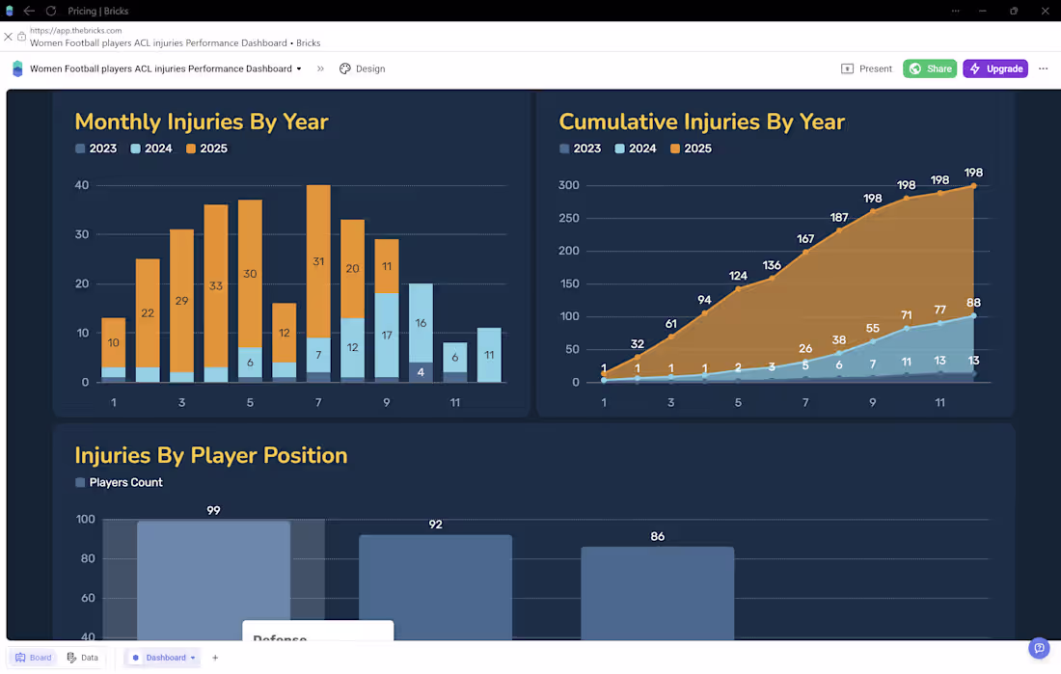
Task: Toggle 2024 legend in Monthly Injuries chart
Action: (151, 148)
